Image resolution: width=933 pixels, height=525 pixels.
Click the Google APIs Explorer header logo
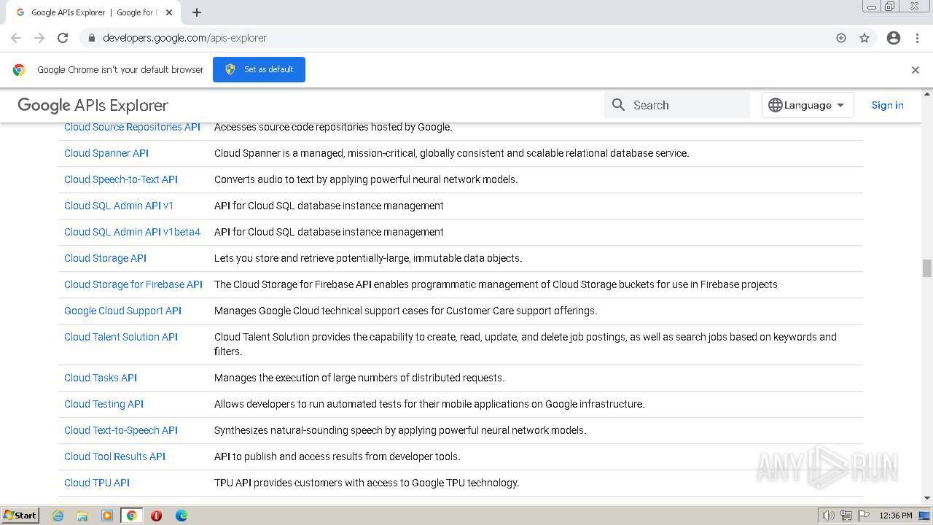coord(93,106)
